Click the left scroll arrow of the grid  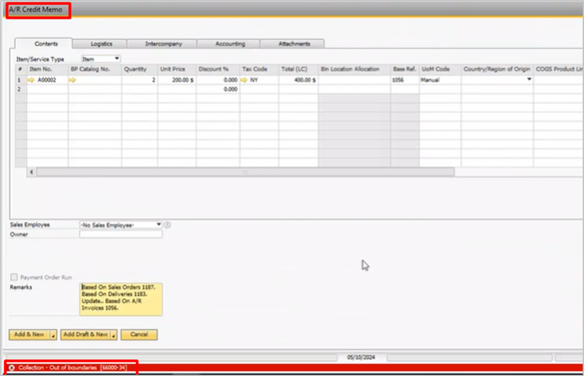[32, 172]
